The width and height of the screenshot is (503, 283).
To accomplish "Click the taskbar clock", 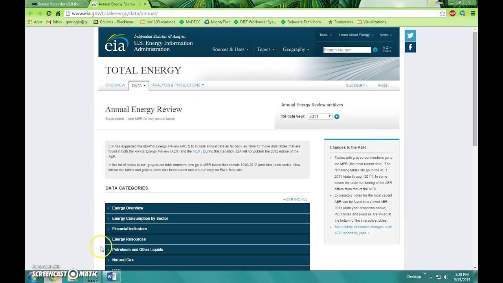I will tap(462, 277).
